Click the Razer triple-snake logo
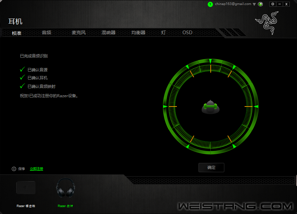The width and height of the screenshot is (297, 214). (267, 23)
